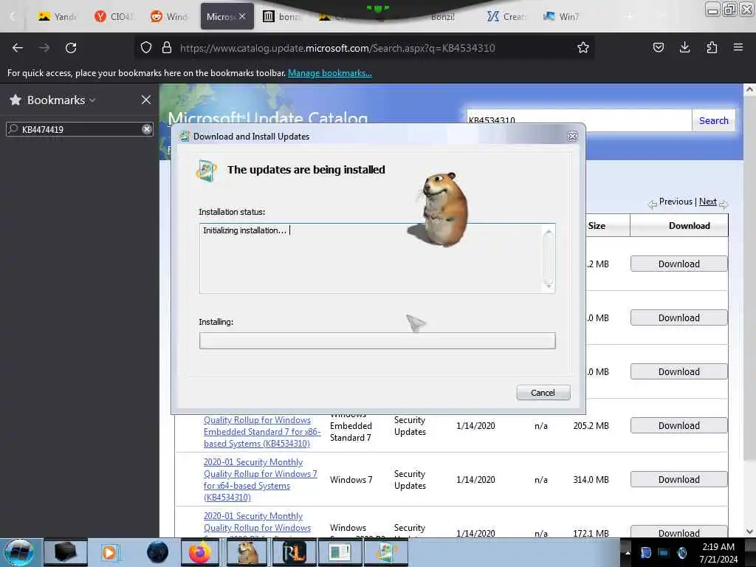View site security padlock info
This screenshot has width=756, height=567.
[x=166, y=47]
